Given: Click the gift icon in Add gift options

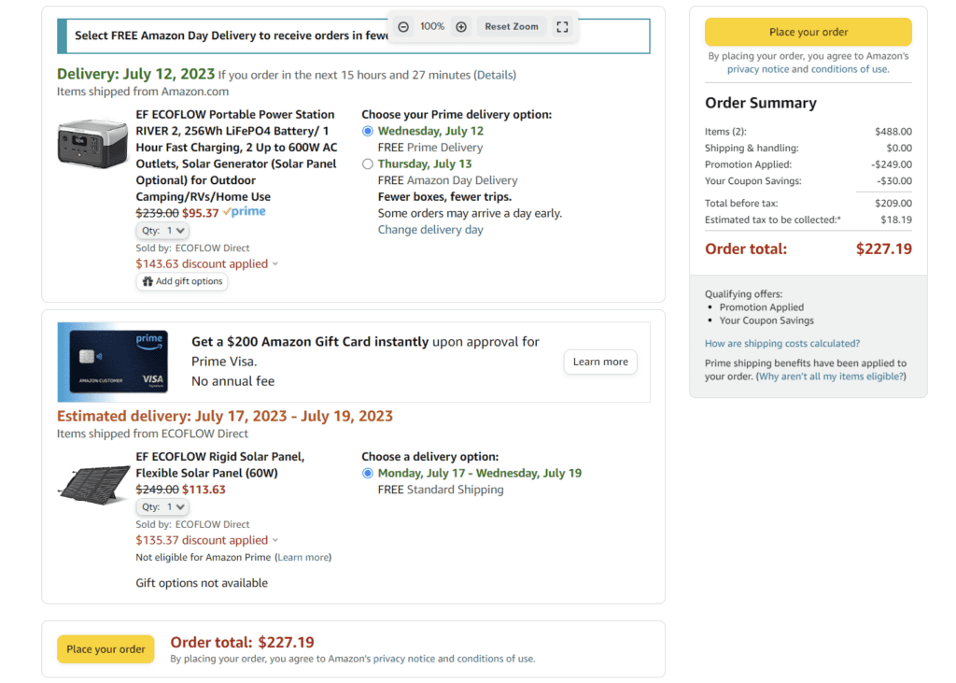Looking at the screenshot, I should click(148, 281).
